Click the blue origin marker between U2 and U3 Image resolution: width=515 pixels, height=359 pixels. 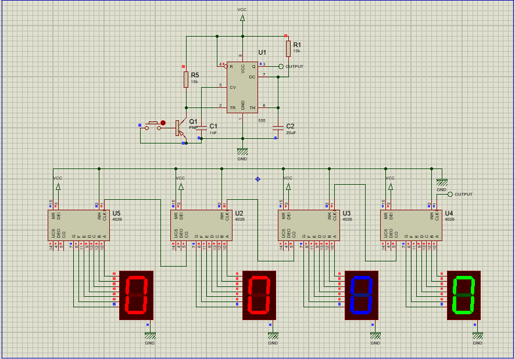tap(258, 179)
